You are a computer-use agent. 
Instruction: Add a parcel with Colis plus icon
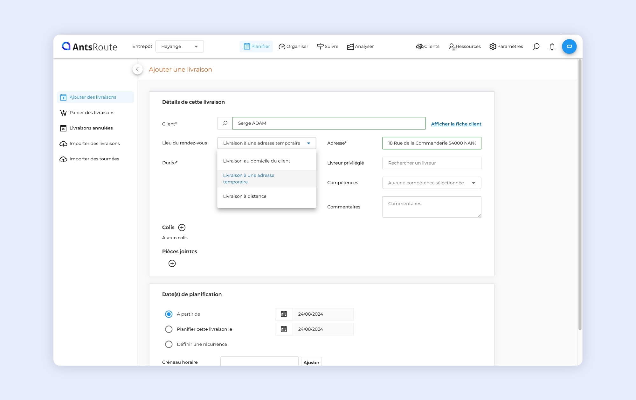coord(182,228)
